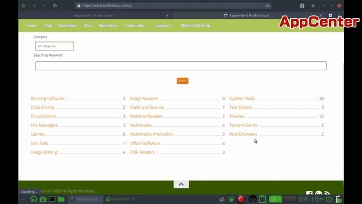This screenshot has height=204, width=362.
Task: Bookmark the page with the star icon
Action: pyautogui.click(x=268, y=6)
